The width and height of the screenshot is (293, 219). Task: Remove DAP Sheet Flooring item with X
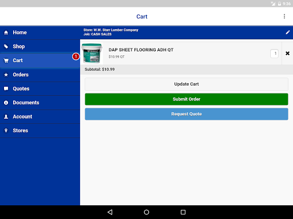[x=287, y=54]
